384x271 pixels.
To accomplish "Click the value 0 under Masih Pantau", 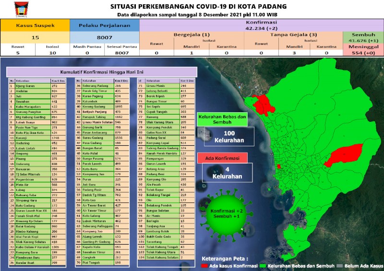I will click(87, 53).
